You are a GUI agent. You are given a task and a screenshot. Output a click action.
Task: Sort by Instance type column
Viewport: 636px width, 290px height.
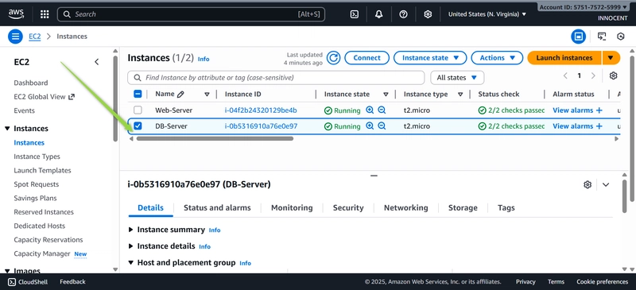pos(460,95)
